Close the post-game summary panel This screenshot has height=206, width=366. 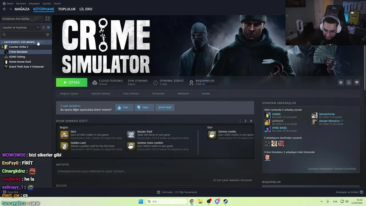[251, 121]
